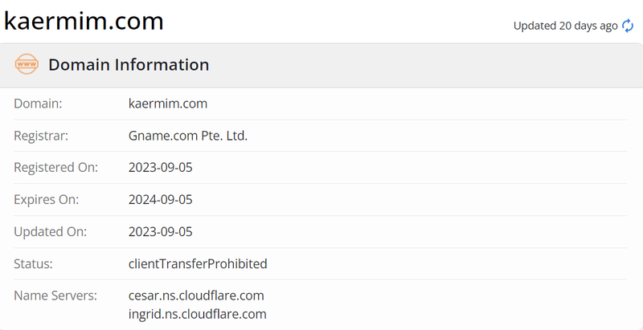The width and height of the screenshot is (643, 330).
Task: Select the kaermim.com domain value
Action: click(168, 104)
